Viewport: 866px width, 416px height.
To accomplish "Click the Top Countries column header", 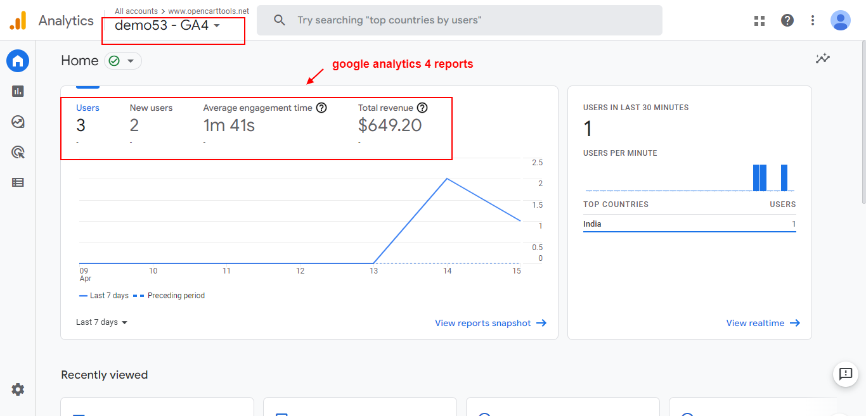I will [x=616, y=205].
